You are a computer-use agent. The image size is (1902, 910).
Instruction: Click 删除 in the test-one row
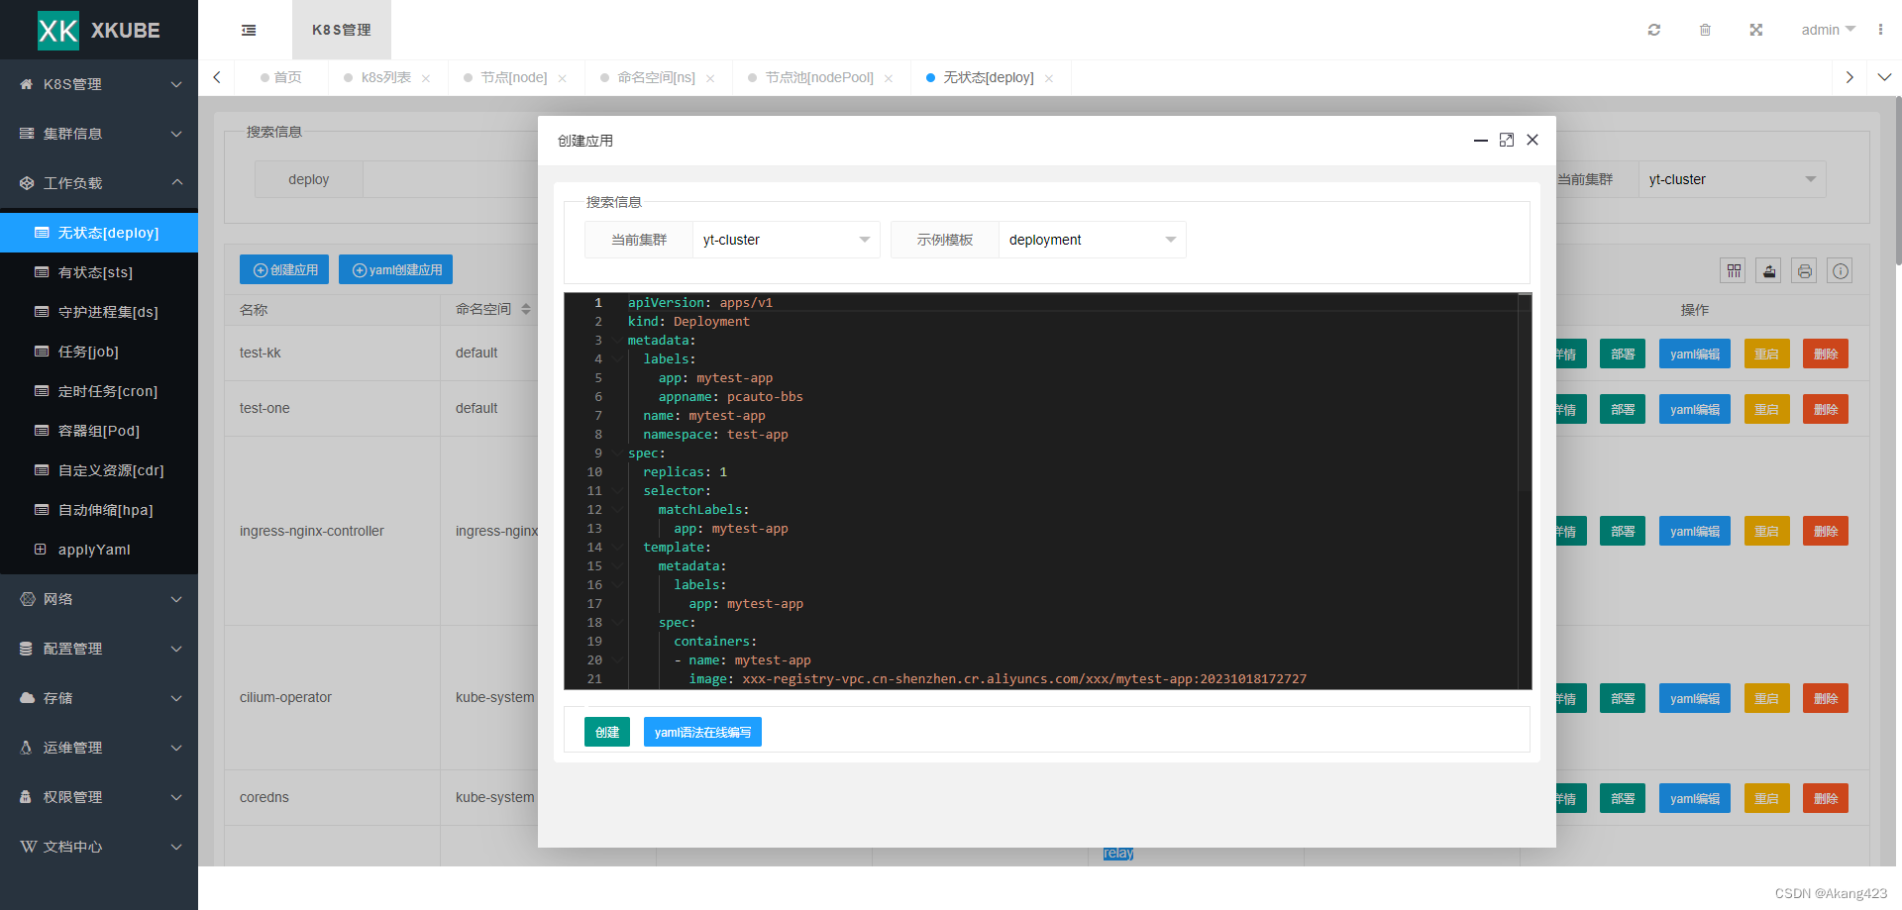[x=1826, y=409]
